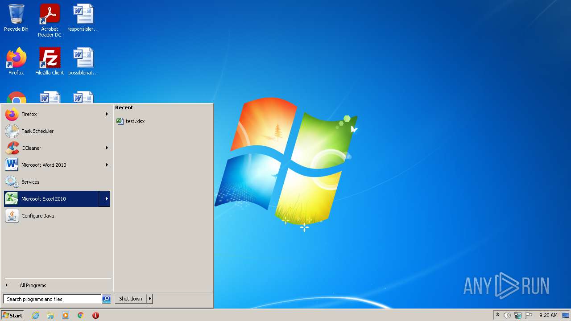Click the Services gears icon
This screenshot has height=321, width=571.
pyautogui.click(x=12, y=182)
